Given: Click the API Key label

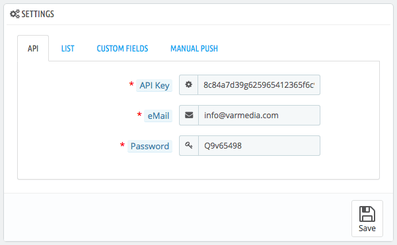Looking at the screenshot, I should click(154, 85).
